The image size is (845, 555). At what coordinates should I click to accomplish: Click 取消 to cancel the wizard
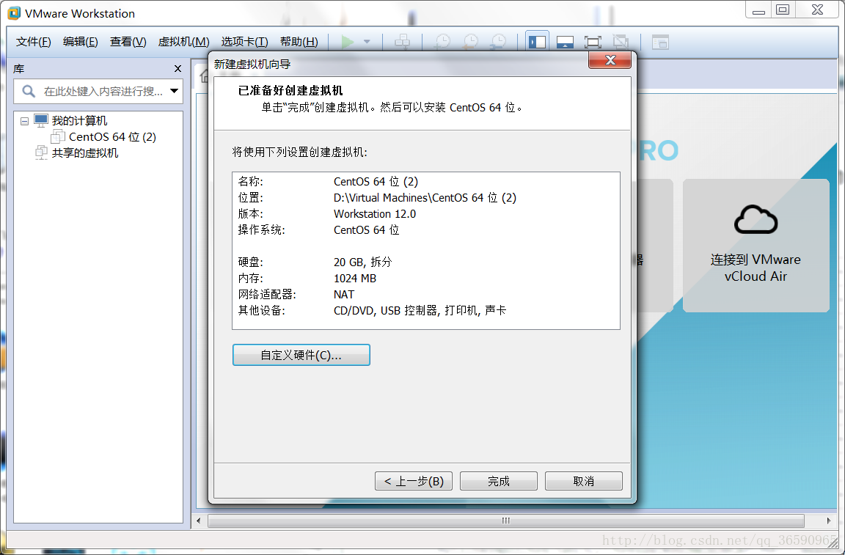click(584, 481)
